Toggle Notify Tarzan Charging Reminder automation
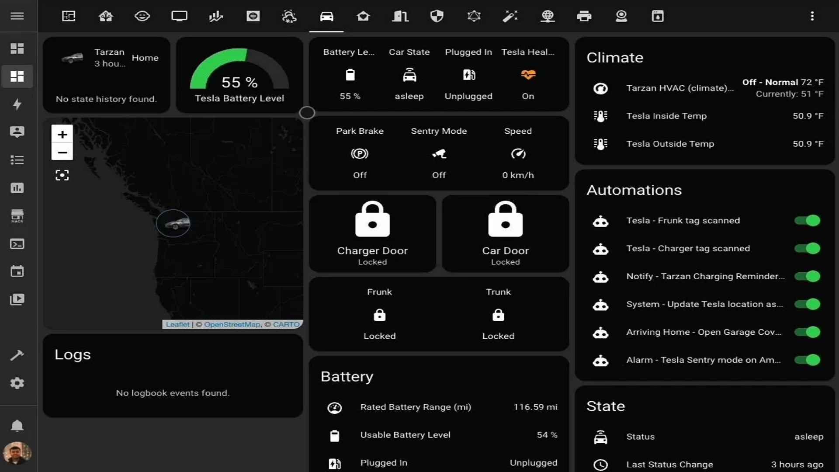839x472 pixels. [807, 276]
